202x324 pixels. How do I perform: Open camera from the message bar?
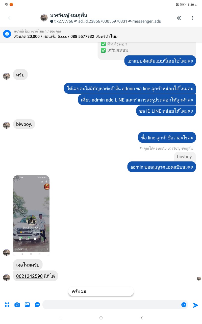coord(17,305)
